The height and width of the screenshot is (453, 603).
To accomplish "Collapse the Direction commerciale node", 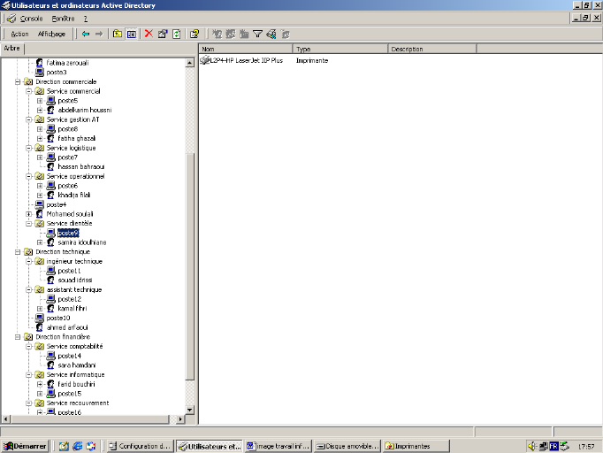I will pos(18,82).
